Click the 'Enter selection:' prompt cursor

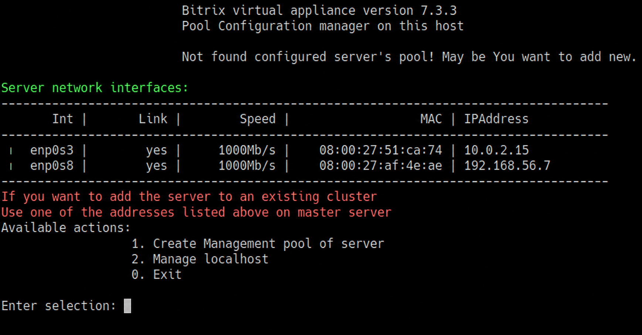[x=127, y=306]
